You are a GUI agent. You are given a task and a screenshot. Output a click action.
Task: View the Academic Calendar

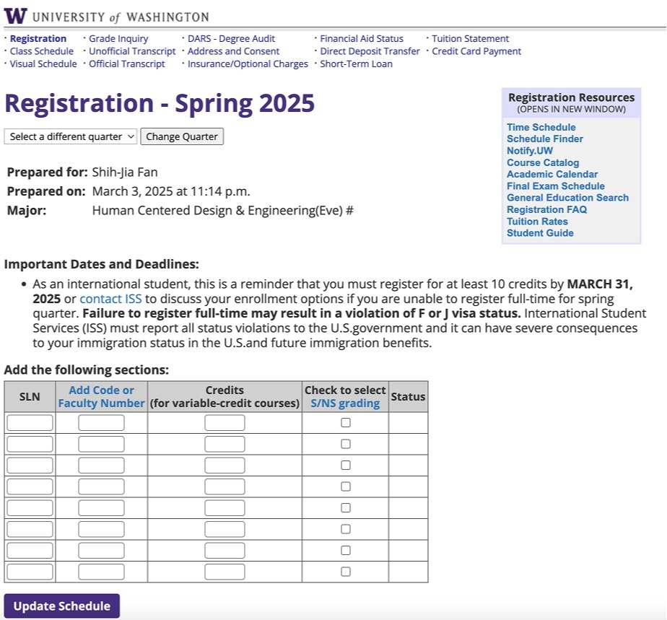click(x=552, y=175)
